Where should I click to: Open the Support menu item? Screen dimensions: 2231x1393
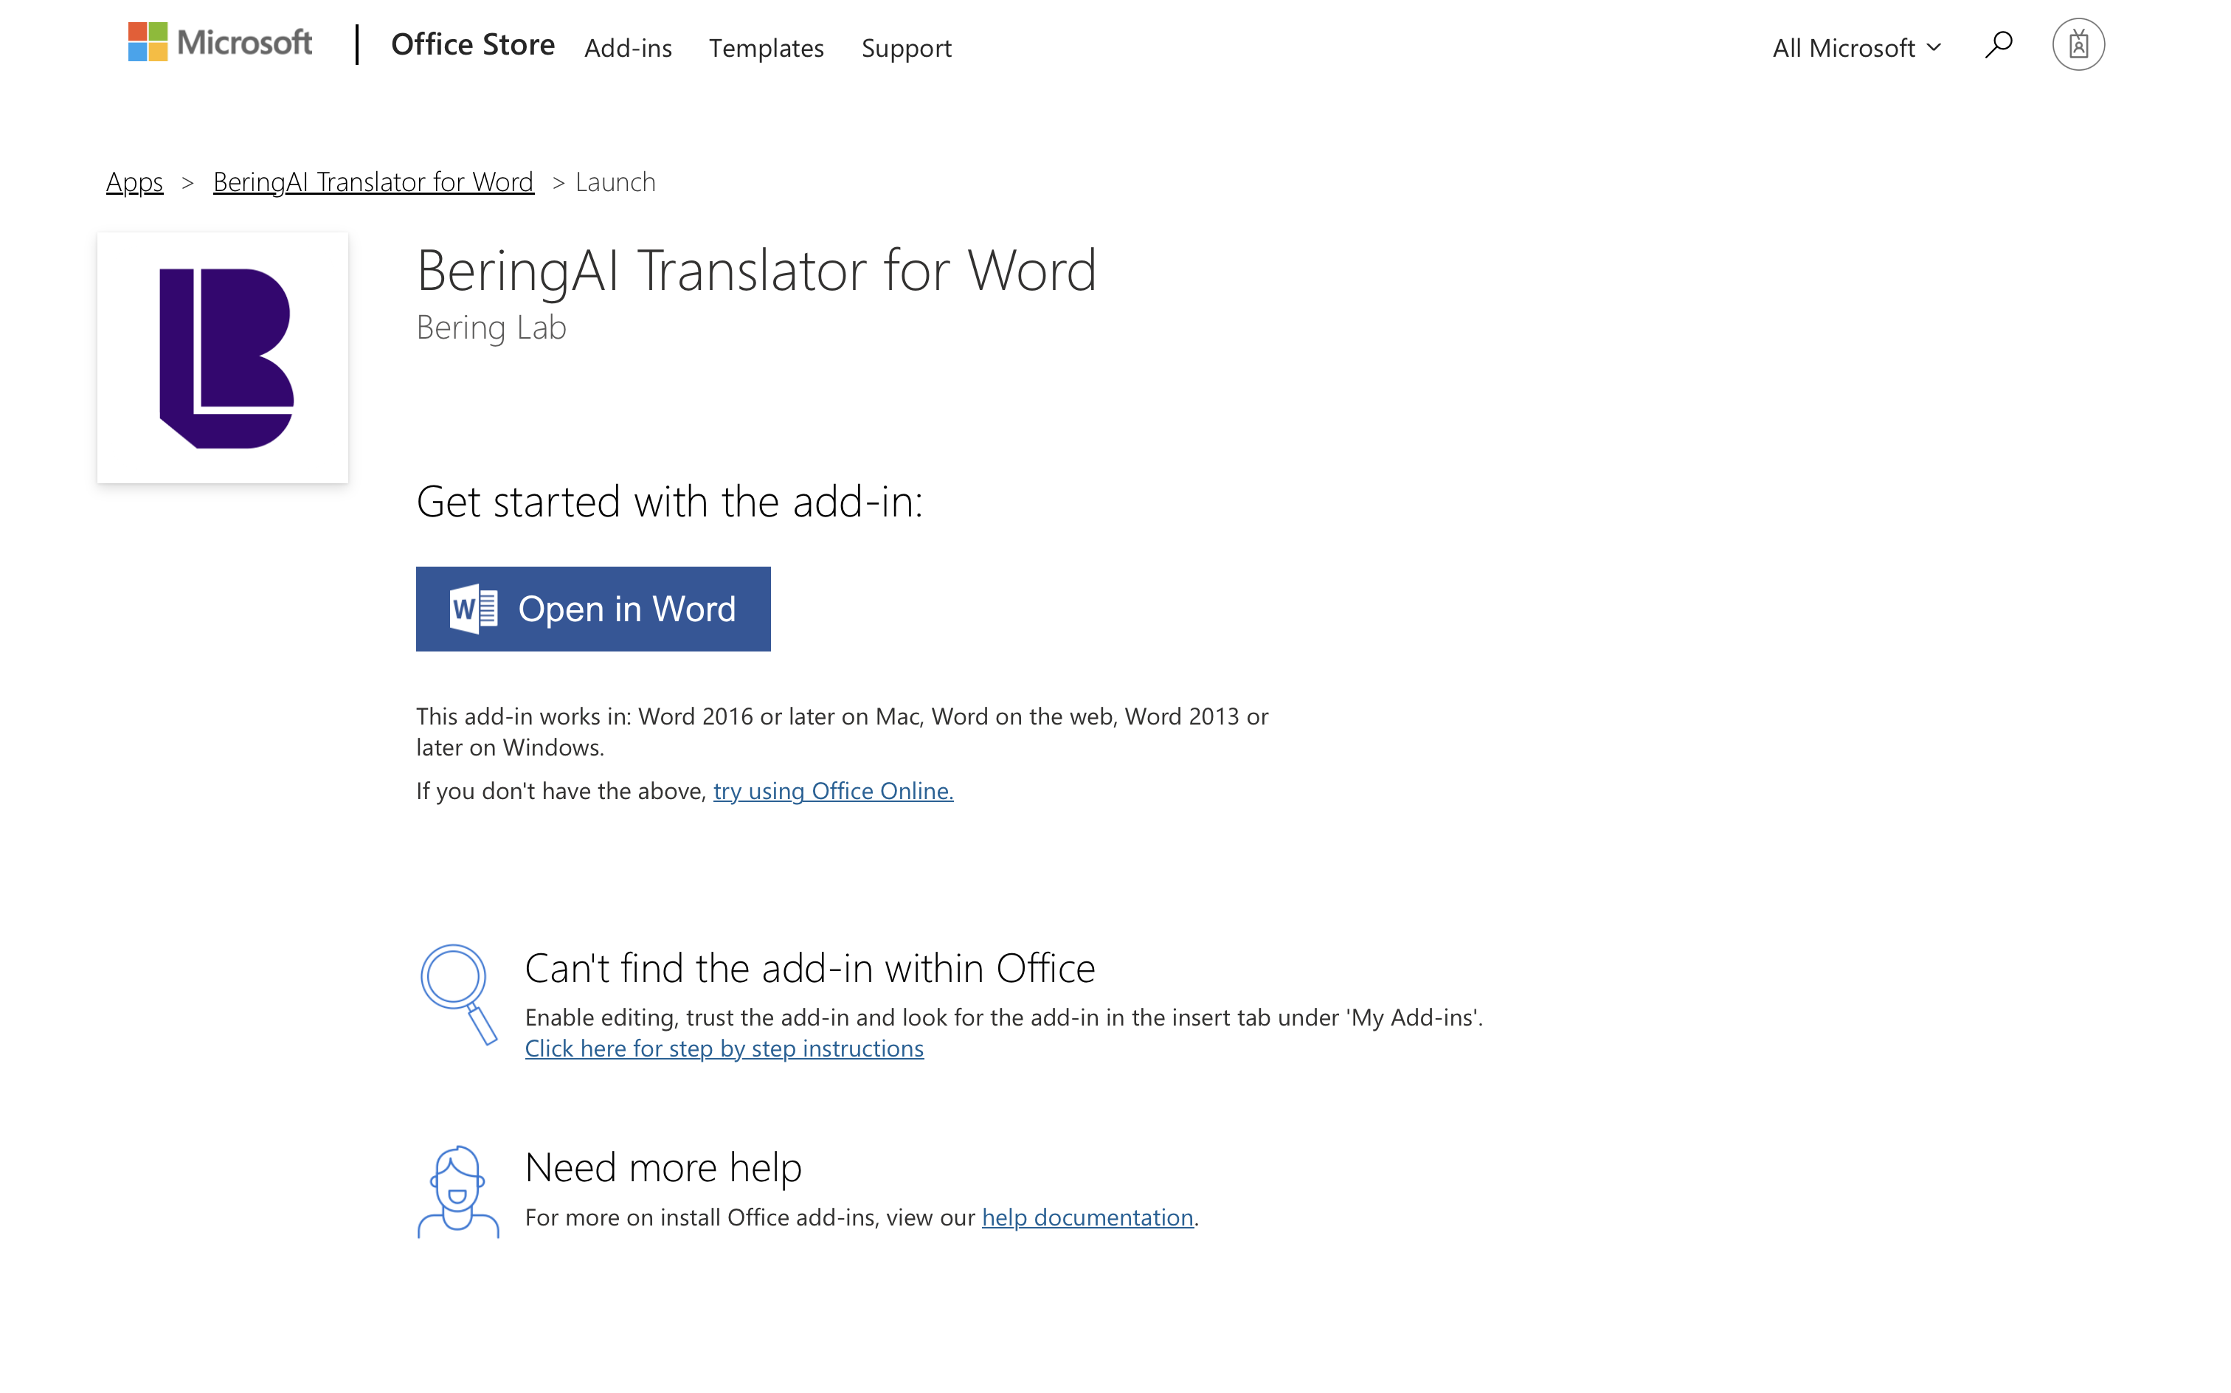coord(907,48)
